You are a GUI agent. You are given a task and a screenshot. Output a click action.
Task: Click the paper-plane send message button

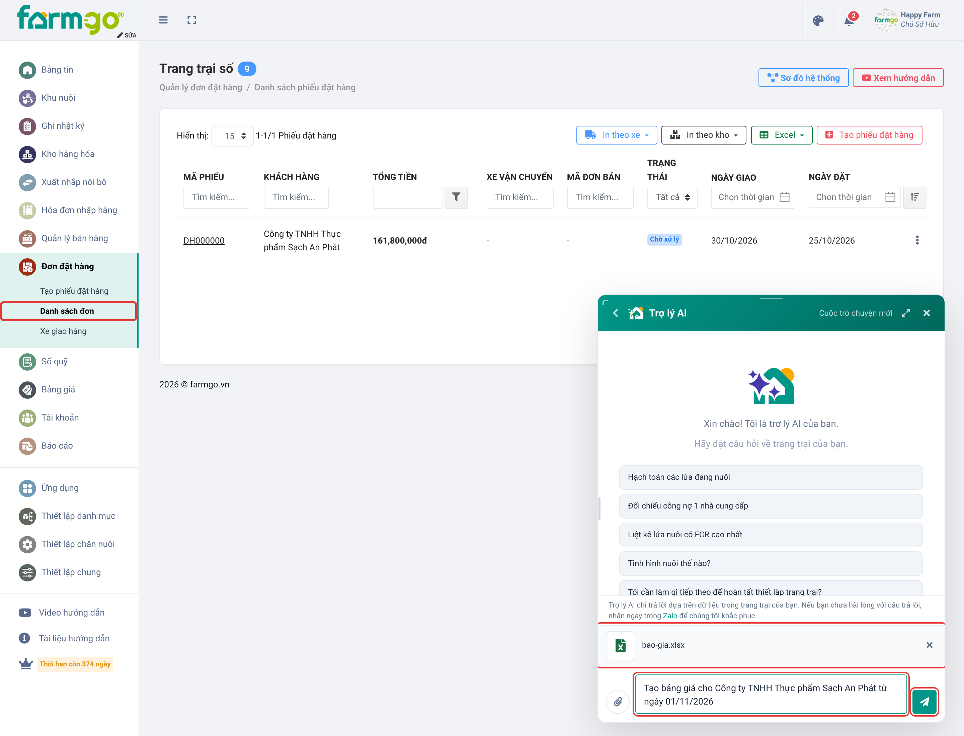(x=924, y=702)
